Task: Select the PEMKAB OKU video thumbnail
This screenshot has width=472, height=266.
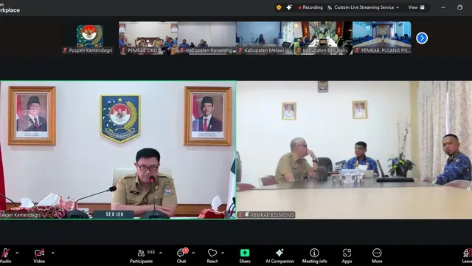Action: click(147, 38)
